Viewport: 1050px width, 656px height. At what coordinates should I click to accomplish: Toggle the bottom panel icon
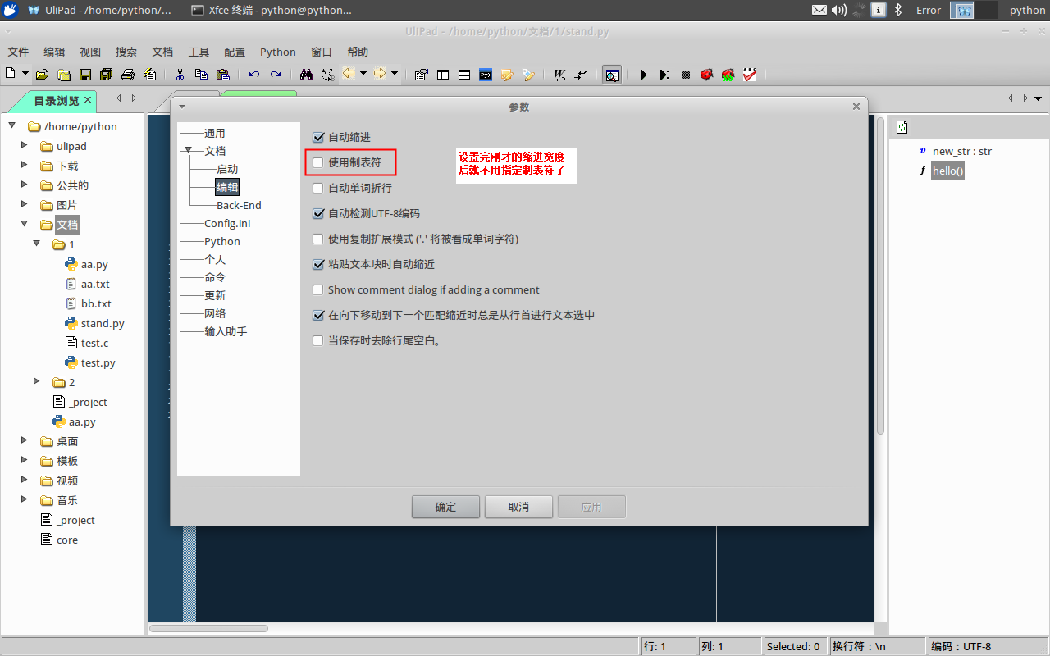click(x=464, y=75)
